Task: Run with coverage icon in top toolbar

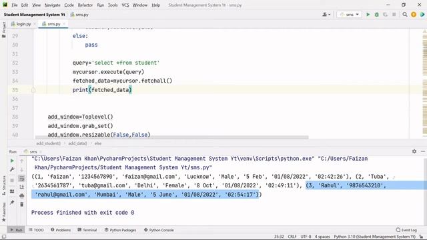Action: (385, 15)
